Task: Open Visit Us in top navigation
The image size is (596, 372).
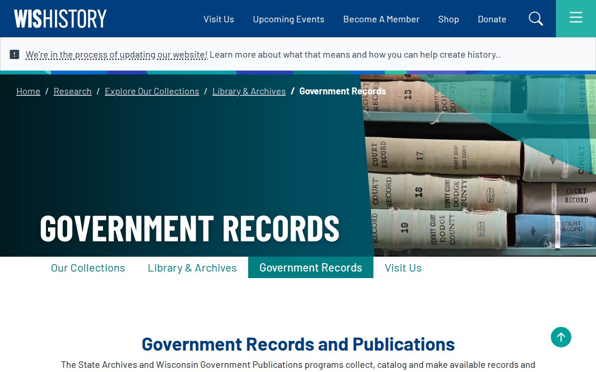Action: [x=219, y=19]
